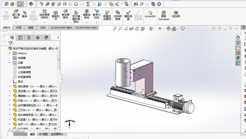Open the ConfigurationManager tab in left panel
The image size is (246, 139).
[29, 37]
